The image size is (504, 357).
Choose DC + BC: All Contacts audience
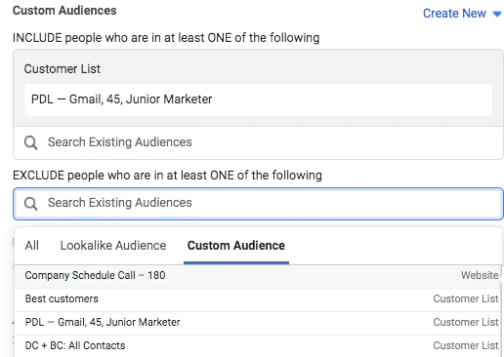tap(258, 345)
